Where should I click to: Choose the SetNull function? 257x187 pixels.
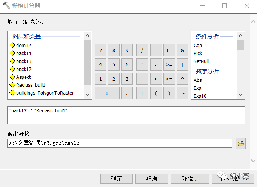[201, 61]
